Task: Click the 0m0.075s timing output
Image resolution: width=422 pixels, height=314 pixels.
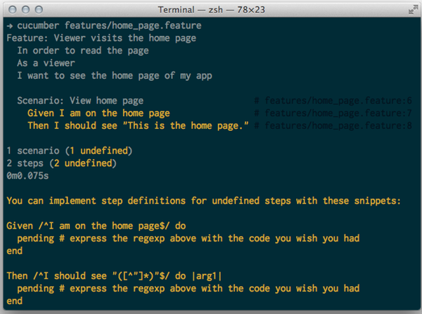Action: tap(27, 176)
